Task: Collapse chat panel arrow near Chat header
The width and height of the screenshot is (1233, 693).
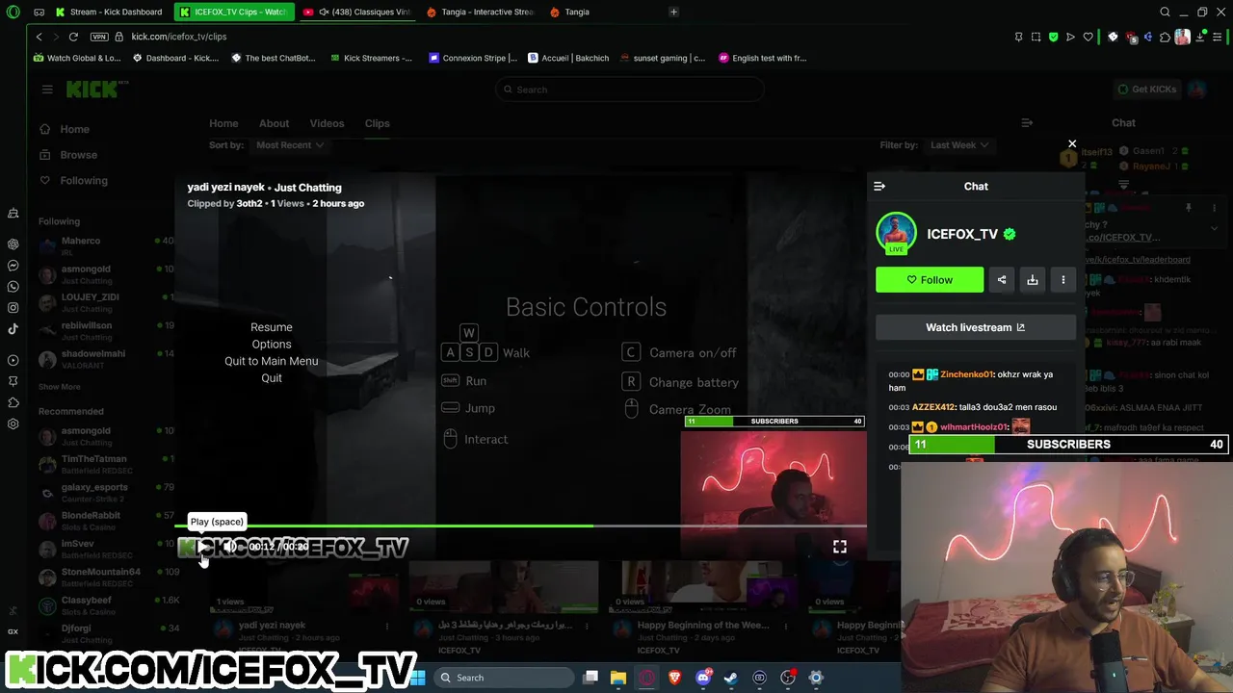Action: click(x=1027, y=123)
